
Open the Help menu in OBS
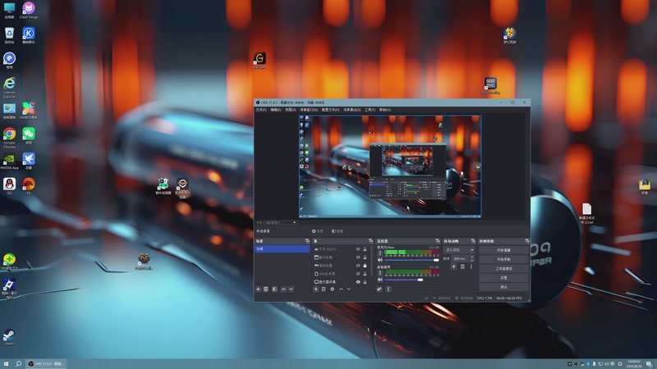[384, 110]
